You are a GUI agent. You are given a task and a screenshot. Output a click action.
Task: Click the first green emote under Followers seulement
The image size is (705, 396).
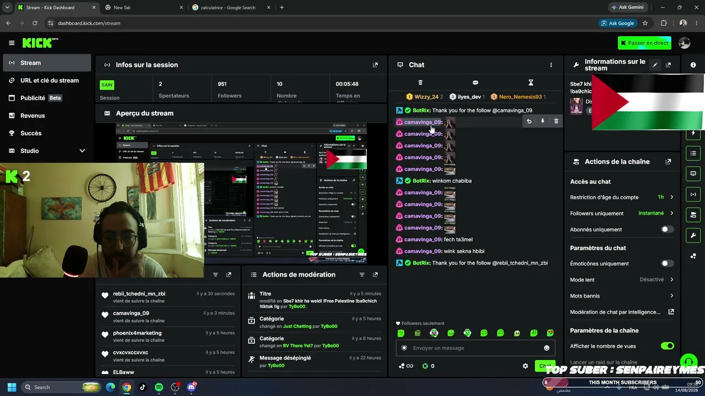(x=401, y=333)
